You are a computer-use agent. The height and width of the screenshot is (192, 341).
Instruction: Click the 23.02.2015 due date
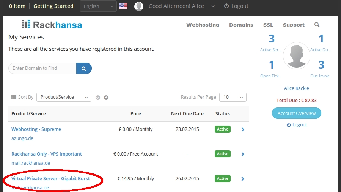click(x=187, y=129)
